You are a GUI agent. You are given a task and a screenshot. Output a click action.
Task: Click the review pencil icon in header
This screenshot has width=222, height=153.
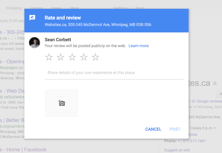coord(32,18)
